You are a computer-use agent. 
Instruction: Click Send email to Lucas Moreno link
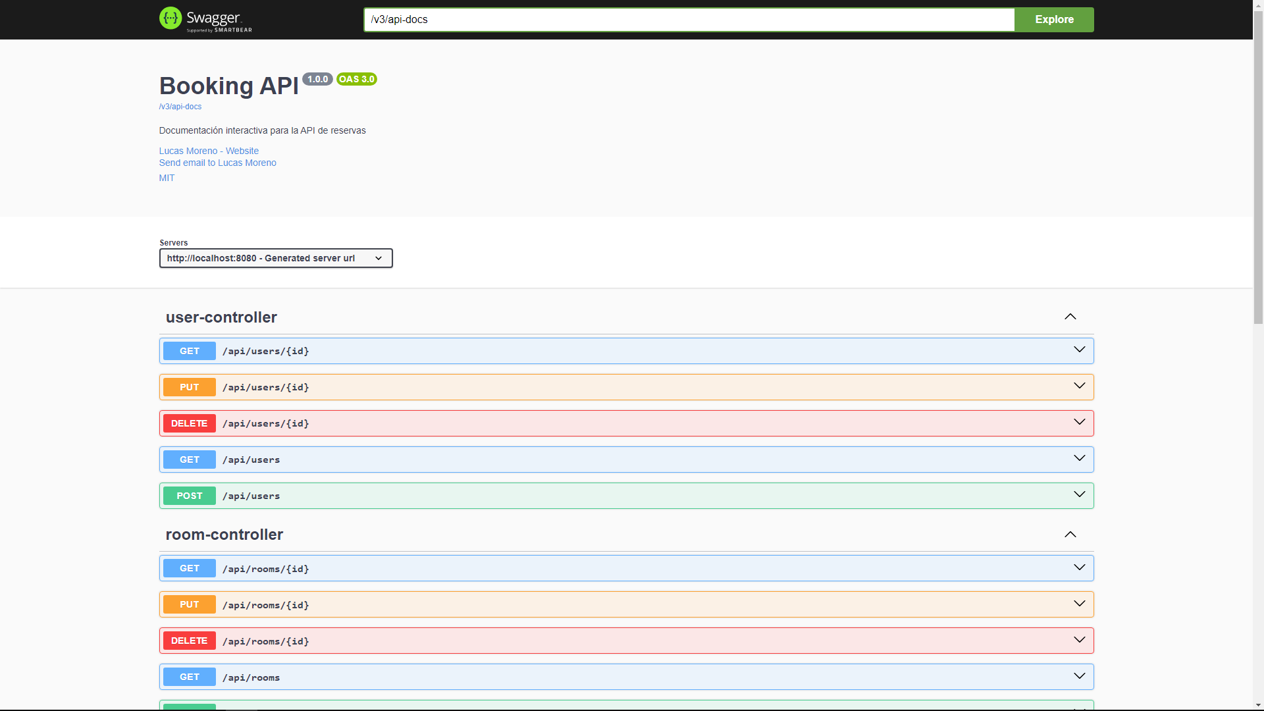pos(217,163)
